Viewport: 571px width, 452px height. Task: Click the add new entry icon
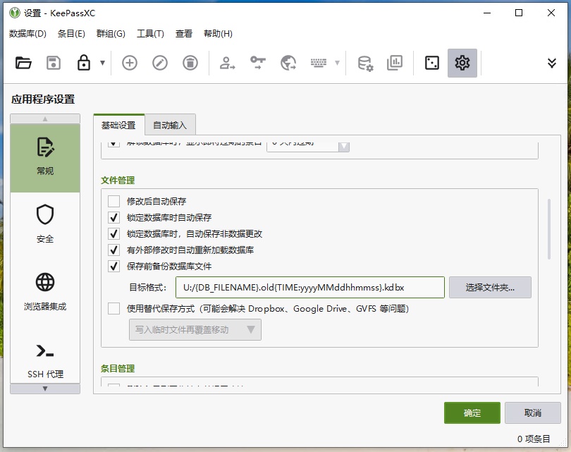130,63
